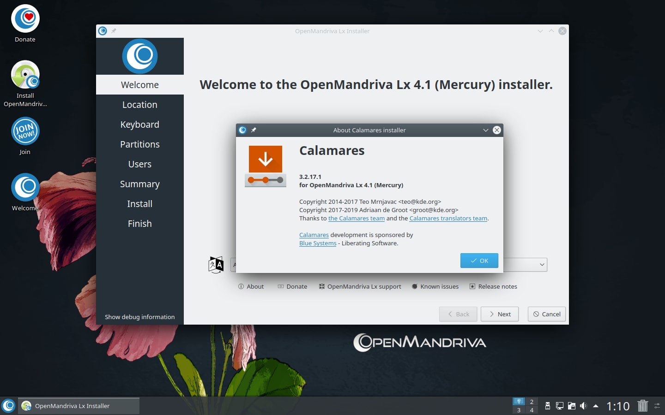Toggle the pin on installer window titlebar
The height and width of the screenshot is (415, 665).
coord(114,31)
